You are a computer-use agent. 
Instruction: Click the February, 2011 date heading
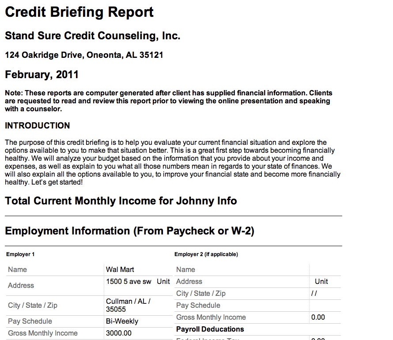[x=42, y=75]
